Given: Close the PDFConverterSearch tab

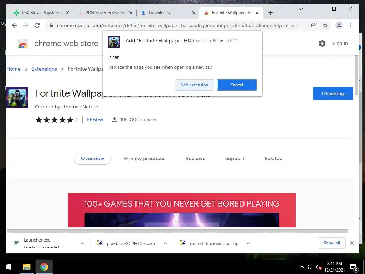Looking at the screenshot, I should coord(131,13).
